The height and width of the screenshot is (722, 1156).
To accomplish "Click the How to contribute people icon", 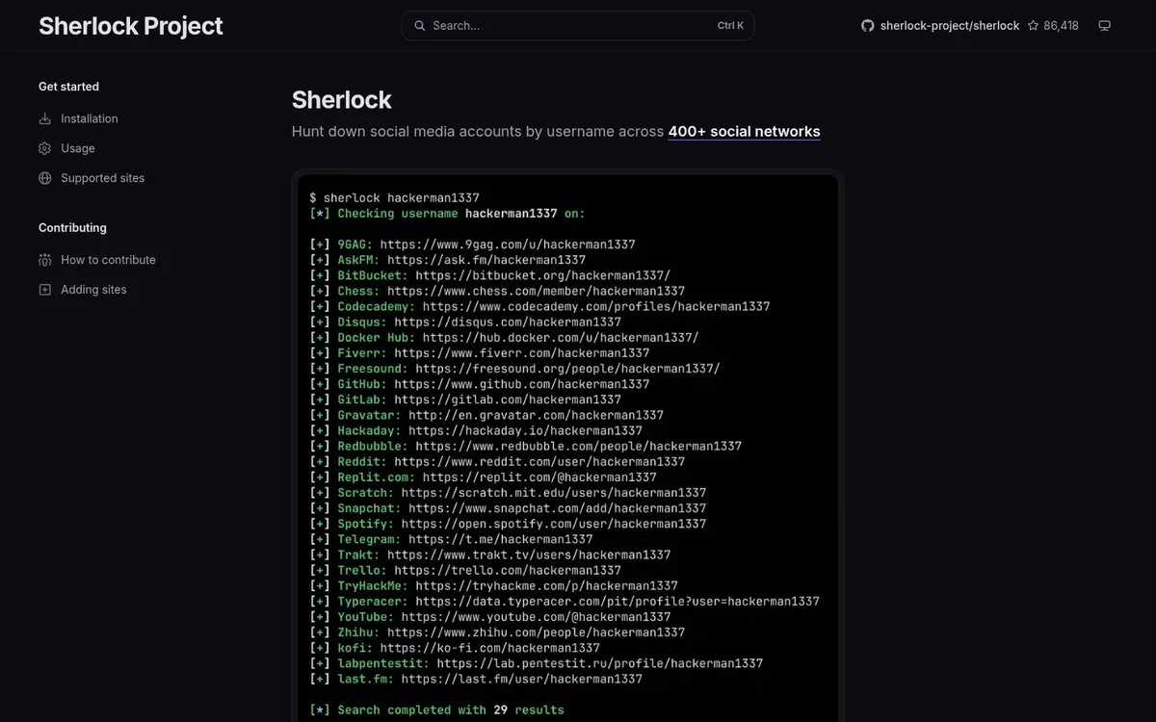I will pos(44,260).
